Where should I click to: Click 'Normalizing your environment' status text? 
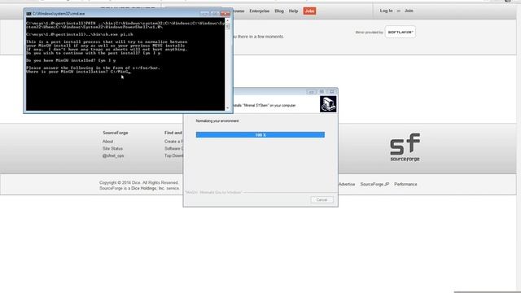(217, 121)
